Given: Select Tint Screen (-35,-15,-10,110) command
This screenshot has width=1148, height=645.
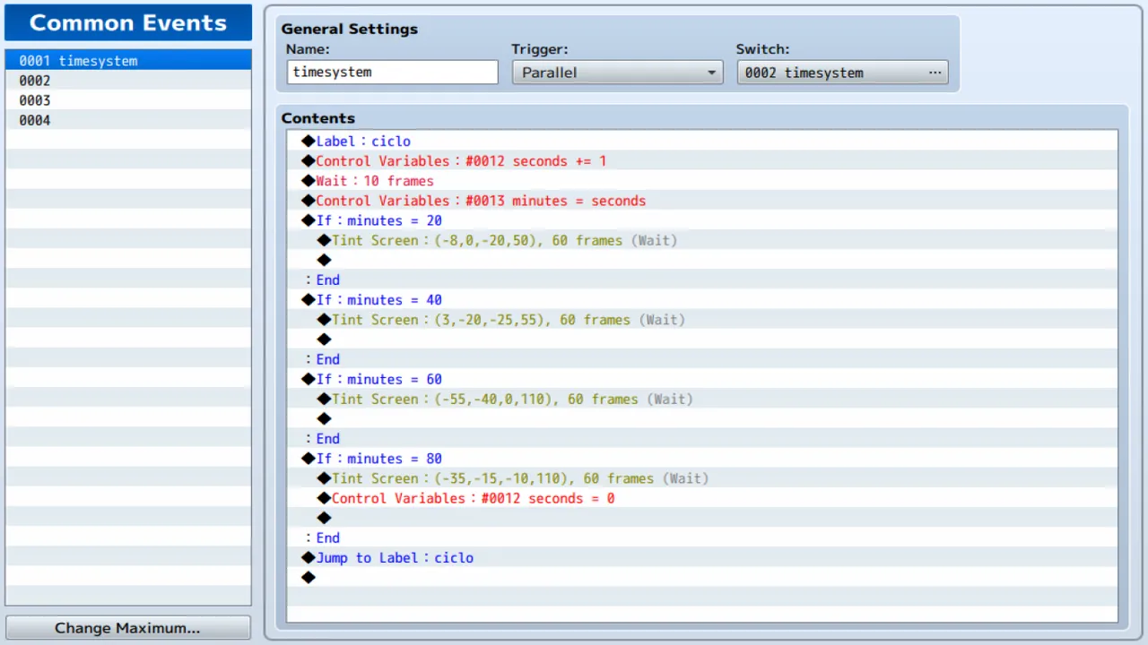Looking at the screenshot, I should pos(702,478).
